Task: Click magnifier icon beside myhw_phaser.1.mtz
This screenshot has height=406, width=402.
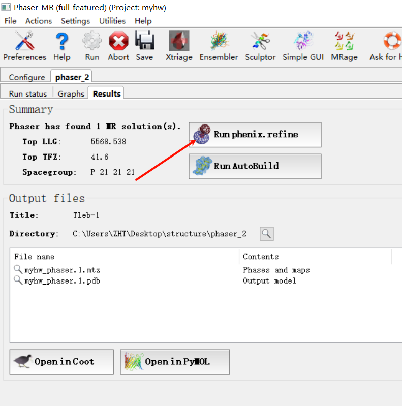Action: click(18, 269)
